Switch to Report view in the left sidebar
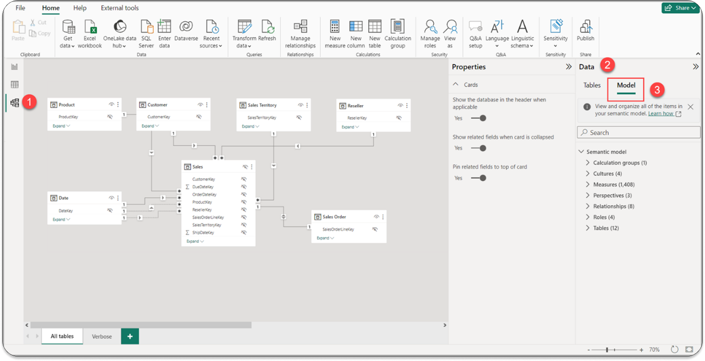Image resolution: width=705 pixels, height=361 pixels. point(14,66)
